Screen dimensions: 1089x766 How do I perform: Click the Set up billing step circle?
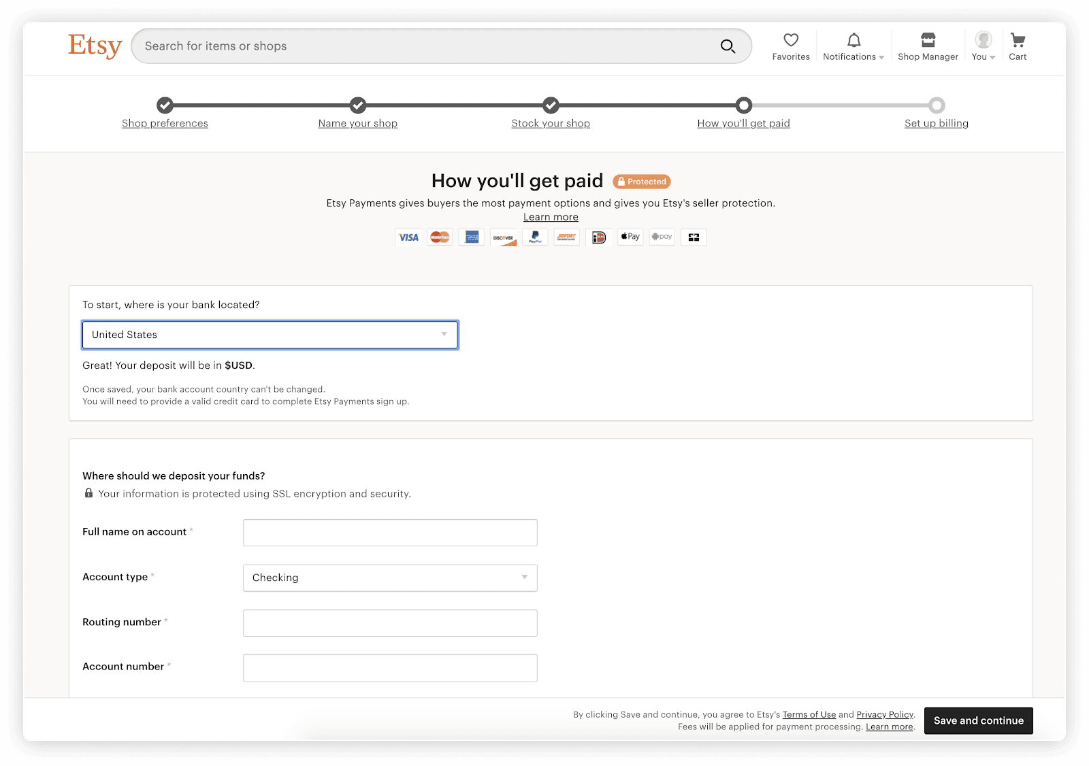pyautogui.click(x=937, y=105)
